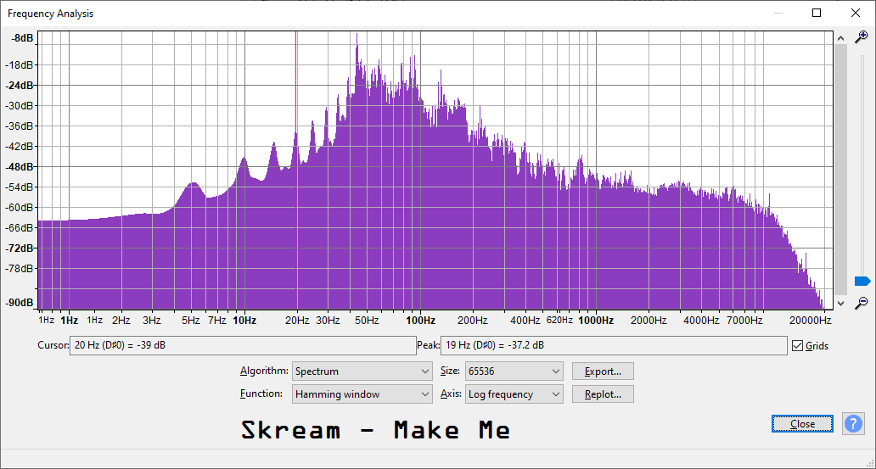Click the 4000Hz label on the frequency axis
Screen dimensions: 876x469
click(x=701, y=321)
